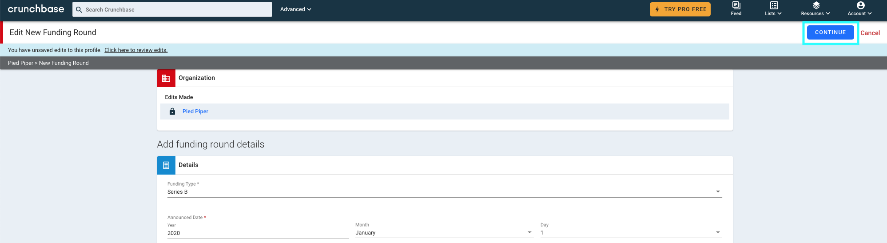The height and width of the screenshot is (243, 887).
Task: Click the TRY PRO FREE button
Action: point(680,9)
